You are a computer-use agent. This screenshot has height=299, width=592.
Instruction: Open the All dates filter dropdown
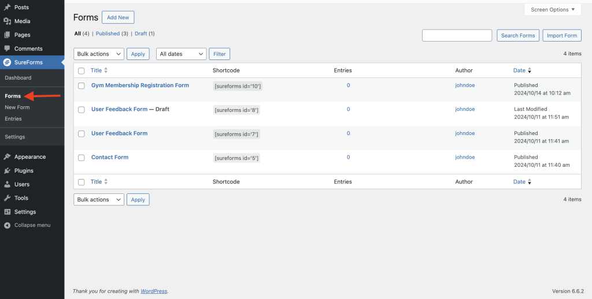(x=181, y=54)
